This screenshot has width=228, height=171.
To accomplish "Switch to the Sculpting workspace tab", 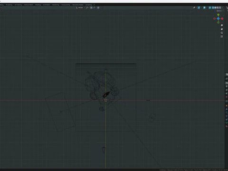I will coord(9,5).
